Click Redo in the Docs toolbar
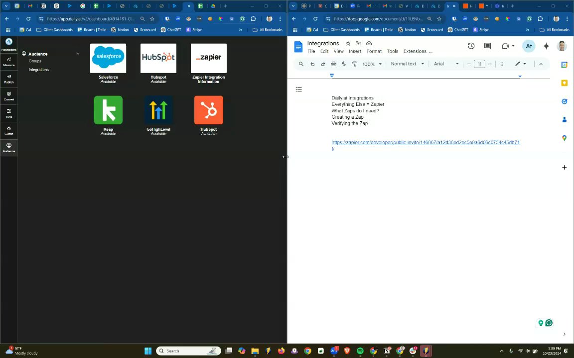 [323, 64]
